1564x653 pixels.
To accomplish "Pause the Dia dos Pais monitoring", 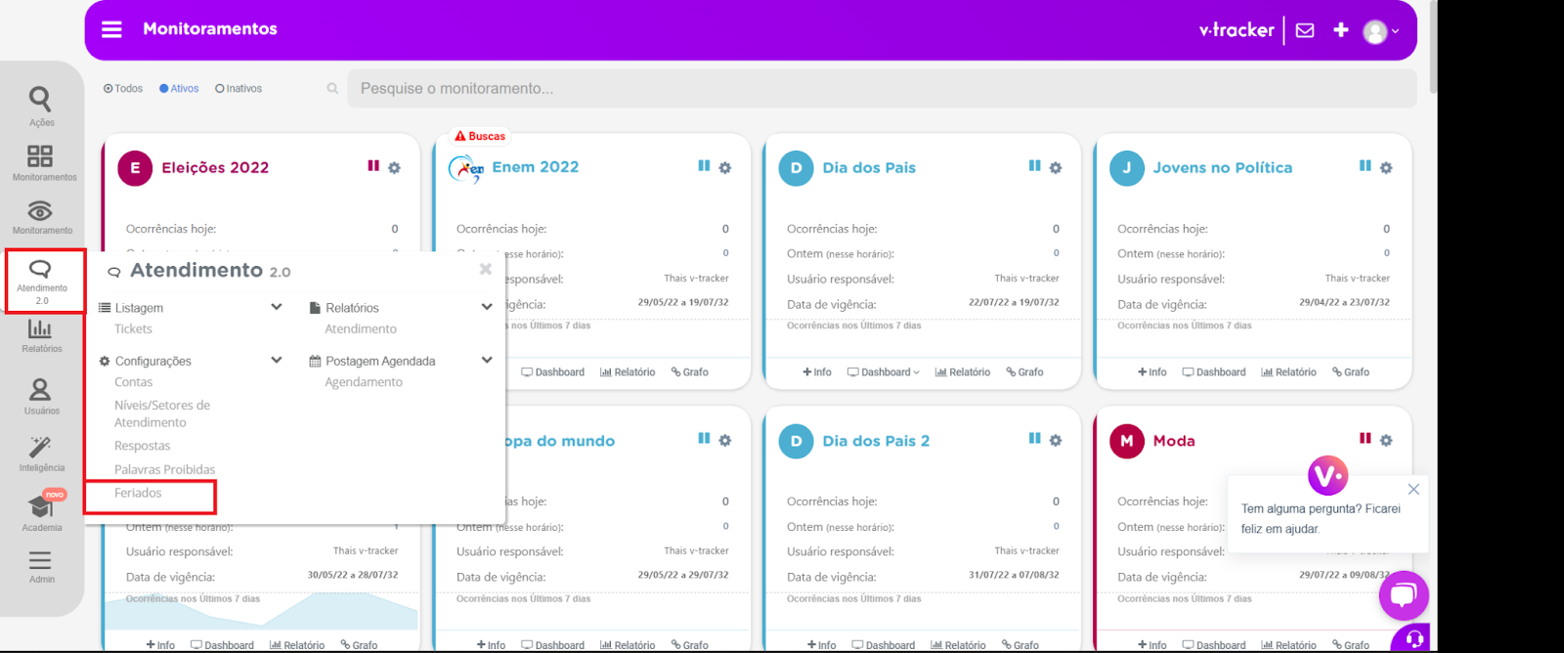I will click(x=1034, y=166).
